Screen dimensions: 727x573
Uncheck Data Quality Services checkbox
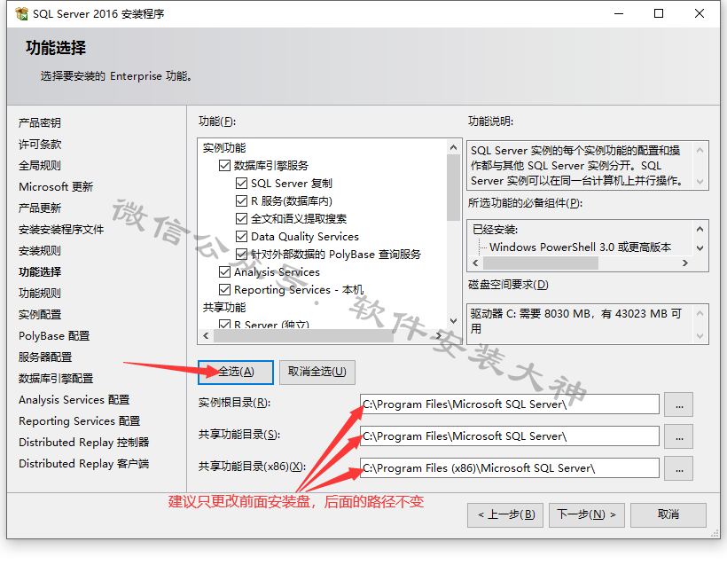pos(241,237)
